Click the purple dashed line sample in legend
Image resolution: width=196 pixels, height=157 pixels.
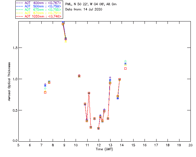tap(20, 3)
